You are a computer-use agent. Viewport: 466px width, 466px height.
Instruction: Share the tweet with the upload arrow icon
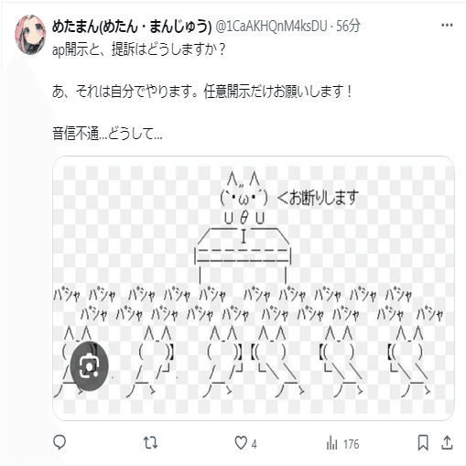pos(447,443)
